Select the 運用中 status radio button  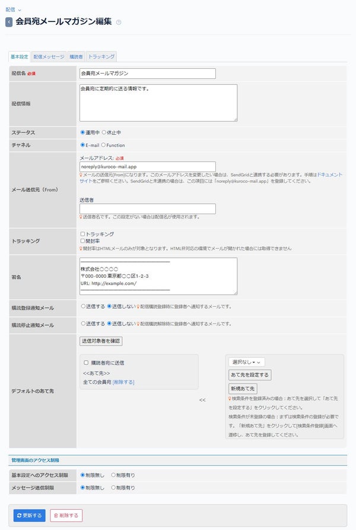coord(82,132)
